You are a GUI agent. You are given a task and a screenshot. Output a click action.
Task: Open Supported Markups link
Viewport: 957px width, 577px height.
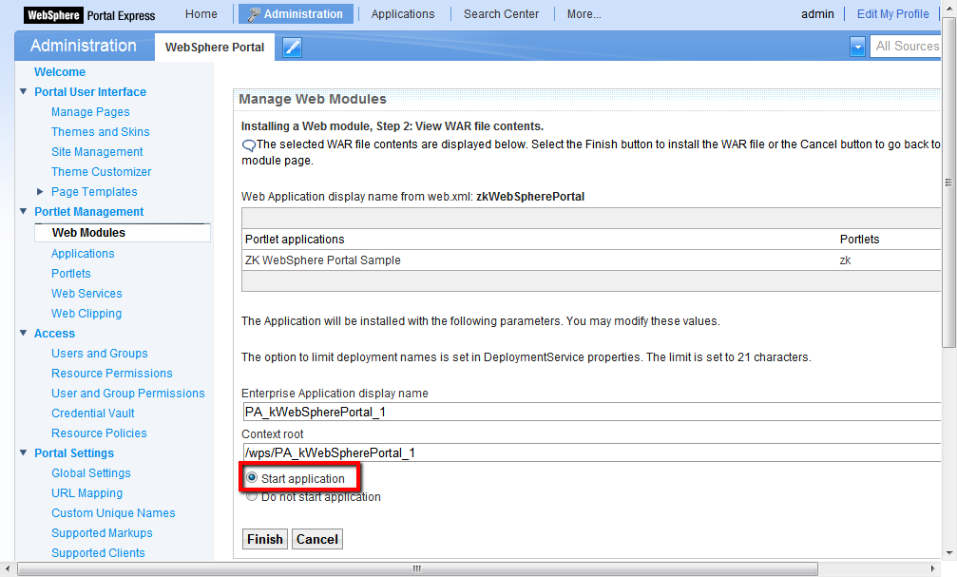tap(102, 533)
